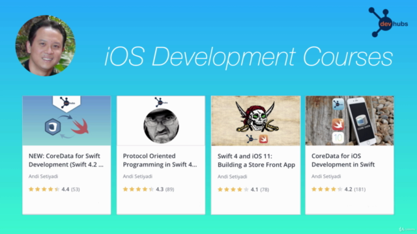Click the review count (89)
The width and height of the screenshot is (417, 234).
pyautogui.click(x=169, y=189)
